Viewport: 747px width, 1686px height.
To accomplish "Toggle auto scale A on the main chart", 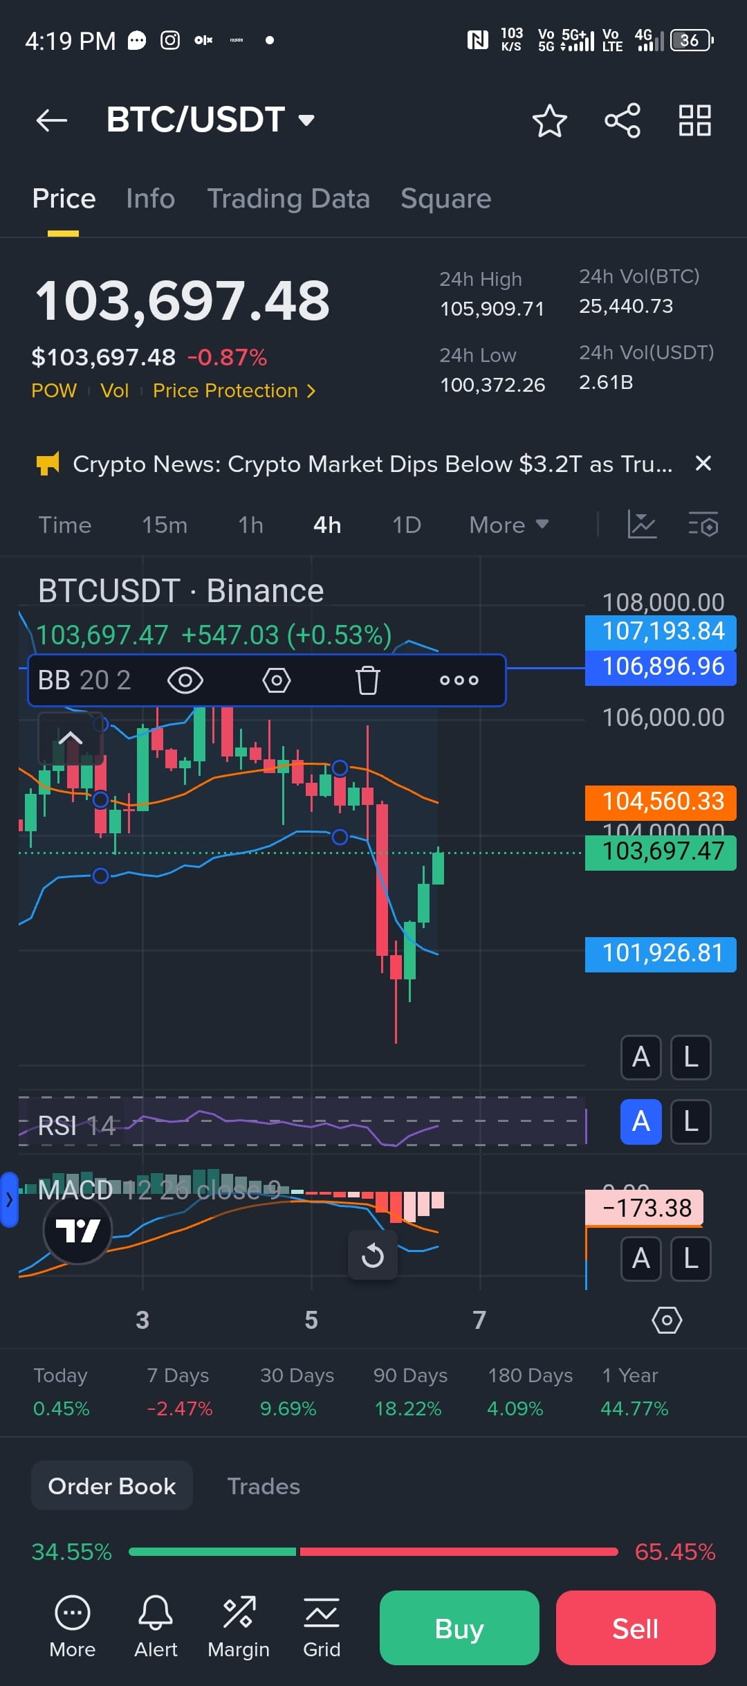I will [x=641, y=1057].
